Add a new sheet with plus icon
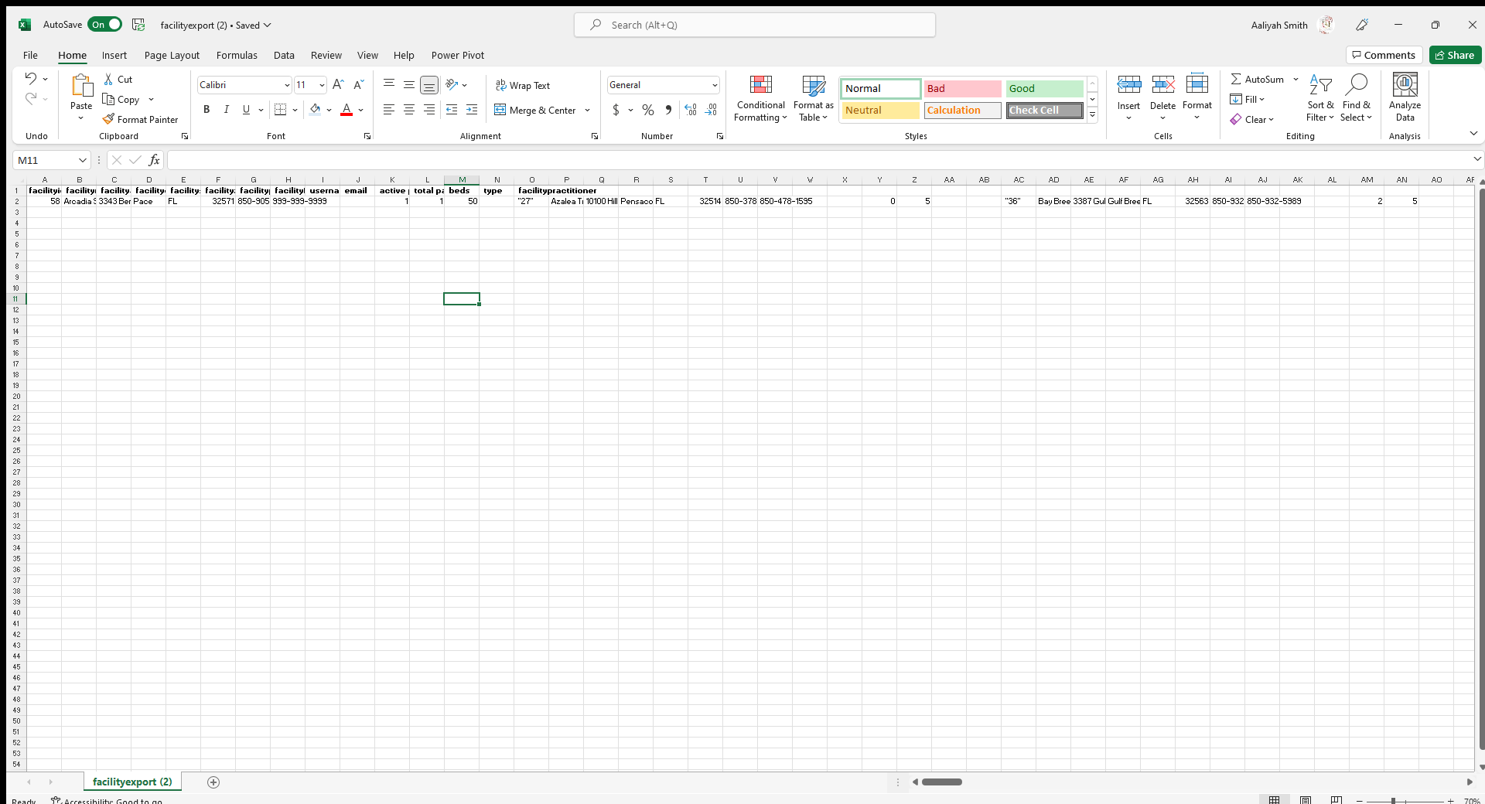The height and width of the screenshot is (804, 1485). click(213, 782)
